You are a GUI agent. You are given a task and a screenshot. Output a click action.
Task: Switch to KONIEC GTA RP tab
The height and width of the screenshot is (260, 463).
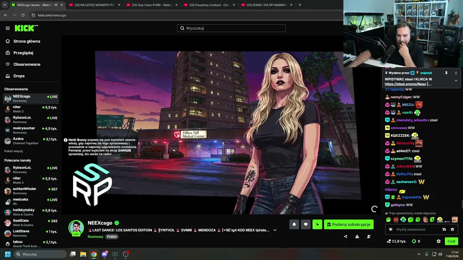(x=267, y=5)
